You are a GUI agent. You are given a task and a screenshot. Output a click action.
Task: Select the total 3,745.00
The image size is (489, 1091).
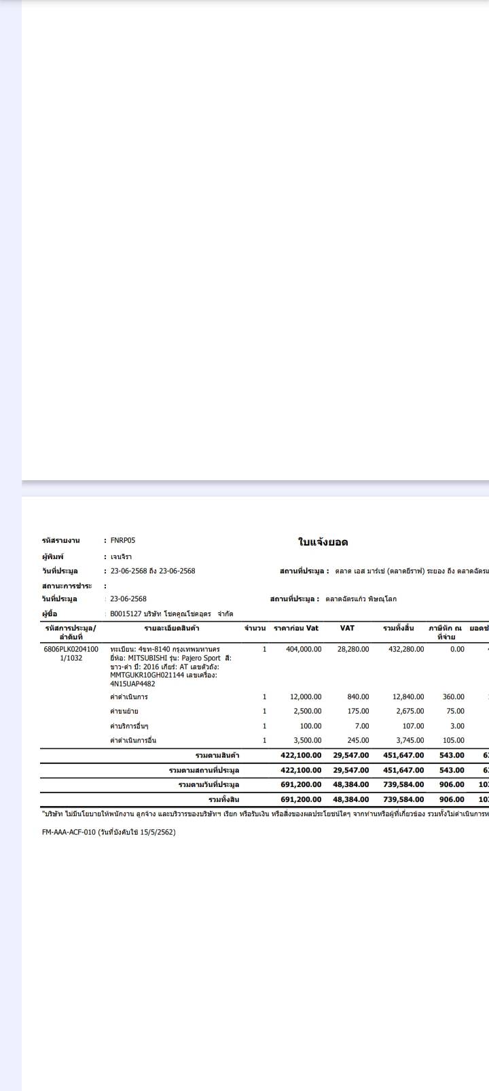click(410, 741)
